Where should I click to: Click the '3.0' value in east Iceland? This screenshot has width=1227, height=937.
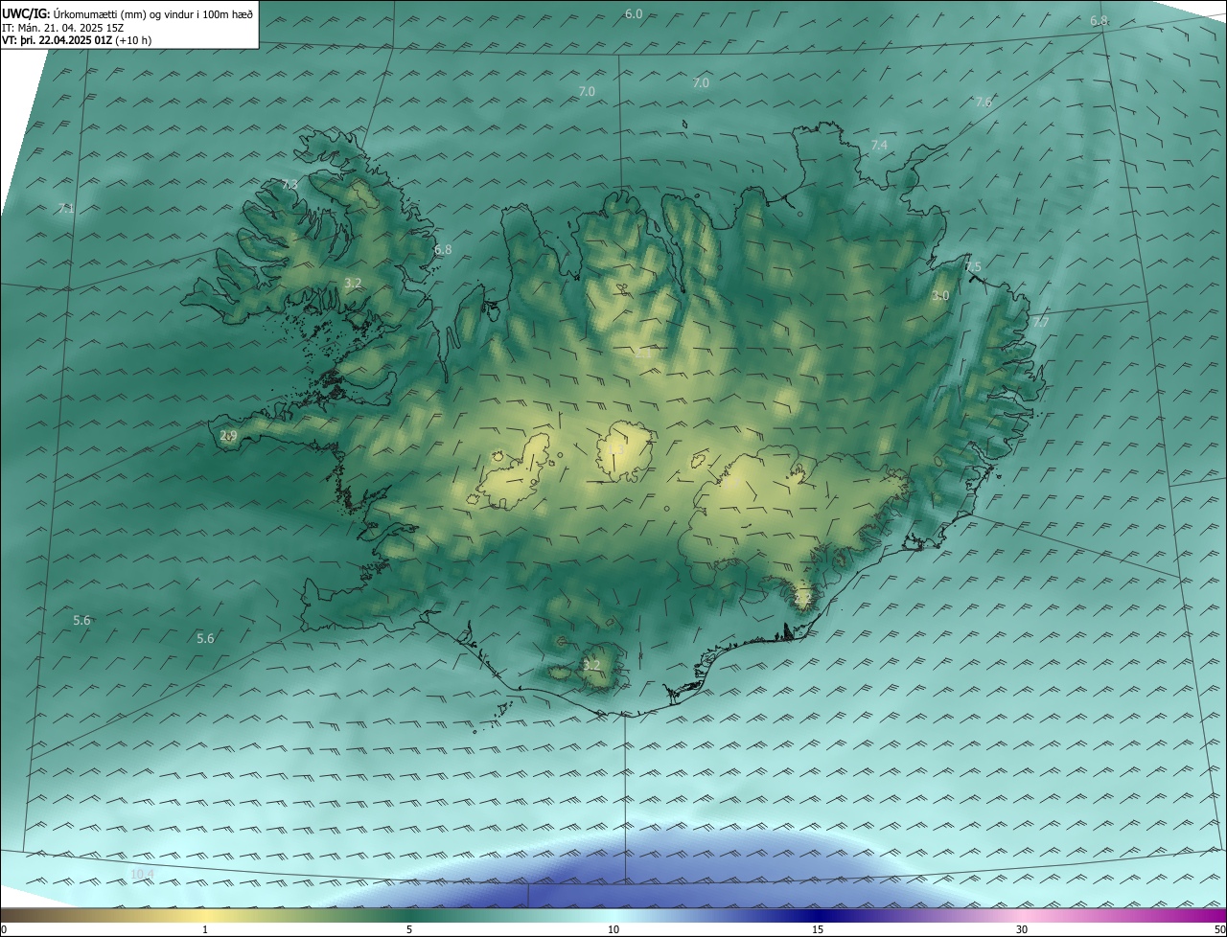pyautogui.click(x=940, y=295)
